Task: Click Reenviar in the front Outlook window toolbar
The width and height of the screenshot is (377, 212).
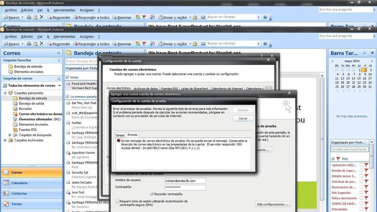Action: (122, 44)
